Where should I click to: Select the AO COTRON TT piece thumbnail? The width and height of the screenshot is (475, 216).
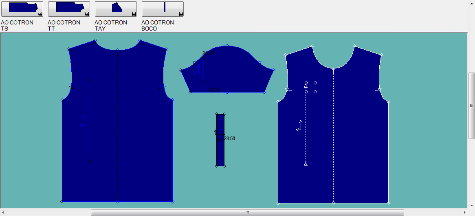(69, 9)
